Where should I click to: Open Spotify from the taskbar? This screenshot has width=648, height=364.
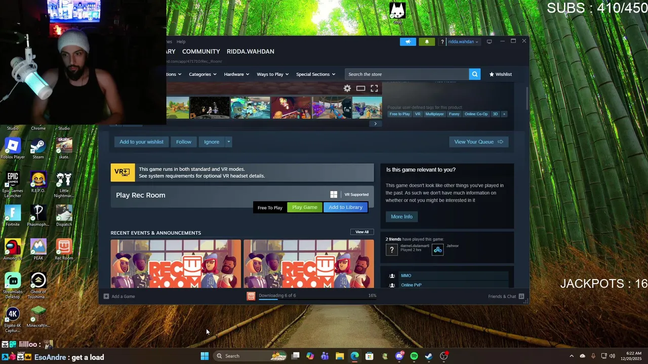click(x=414, y=356)
